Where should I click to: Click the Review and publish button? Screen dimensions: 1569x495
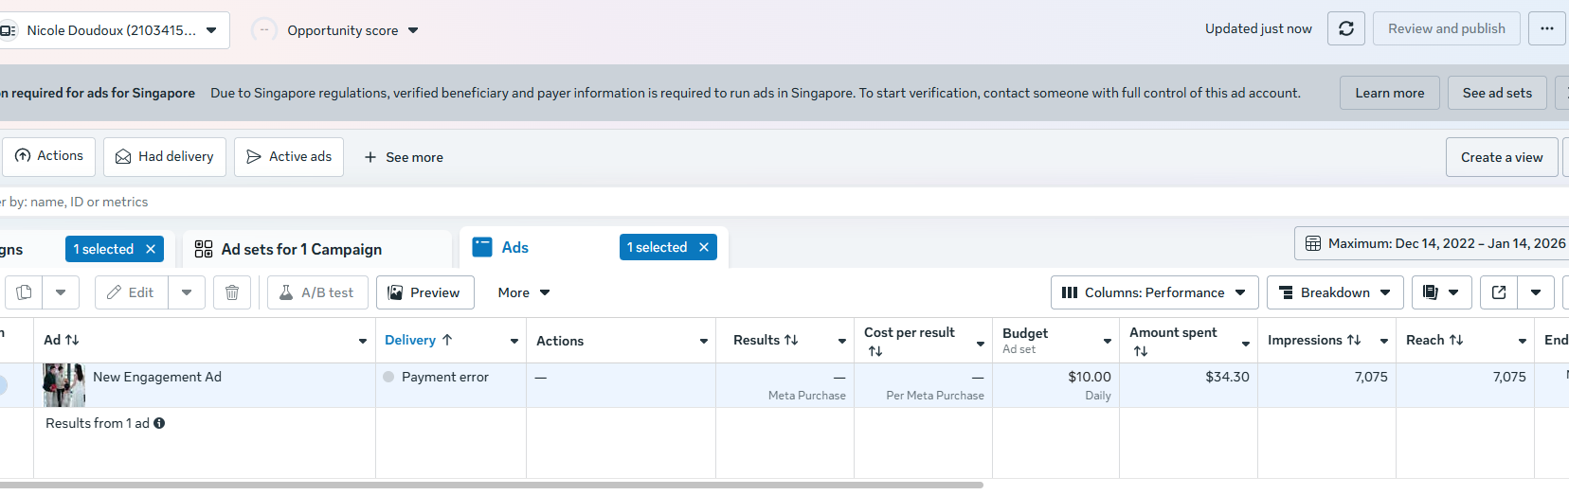click(x=1446, y=29)
